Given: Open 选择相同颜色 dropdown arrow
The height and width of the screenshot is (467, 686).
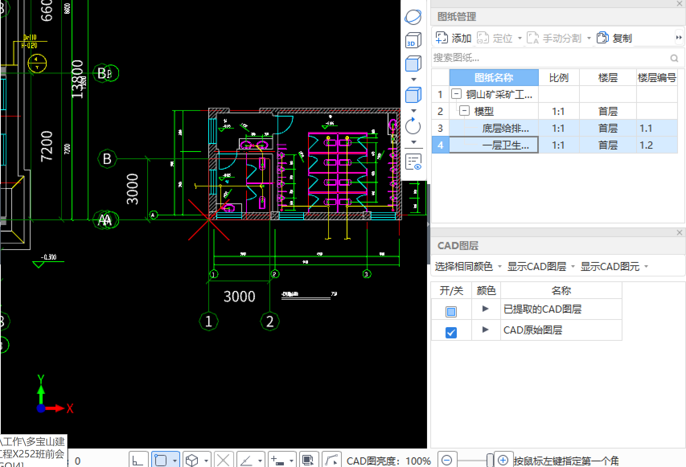Looking at the screenshot, I should pyautogui.click(x=500, y=266).
